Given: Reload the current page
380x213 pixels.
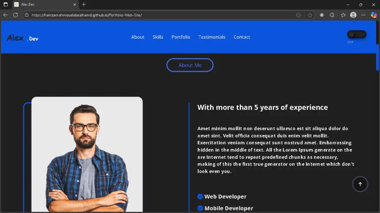Looking at the screenshot, I should pos(16,15).
